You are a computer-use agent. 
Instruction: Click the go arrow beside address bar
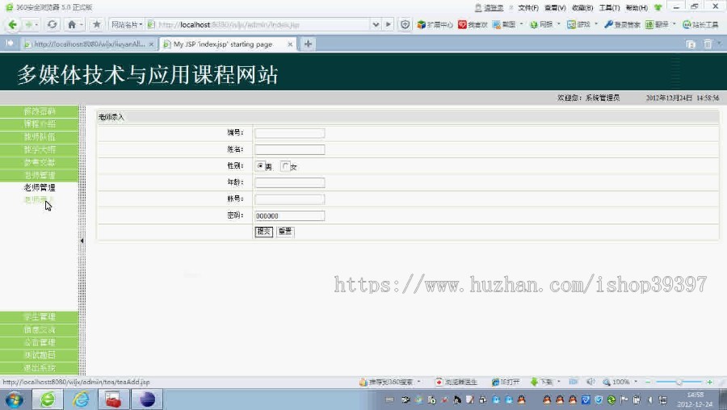tap(389, 24)
